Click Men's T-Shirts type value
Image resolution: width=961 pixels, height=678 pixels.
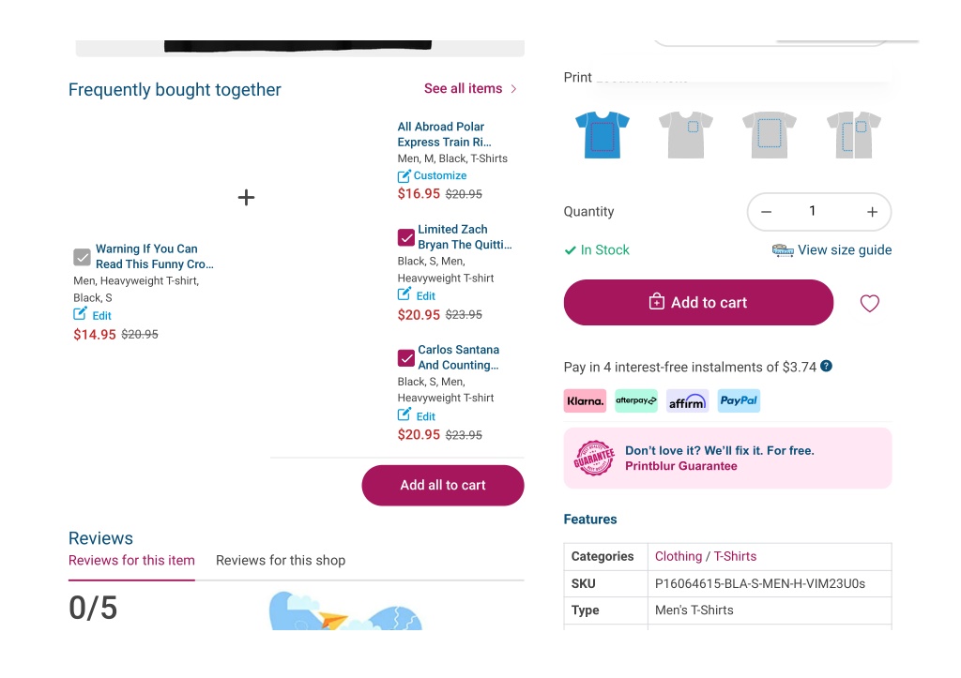click(x=694, y=610)
